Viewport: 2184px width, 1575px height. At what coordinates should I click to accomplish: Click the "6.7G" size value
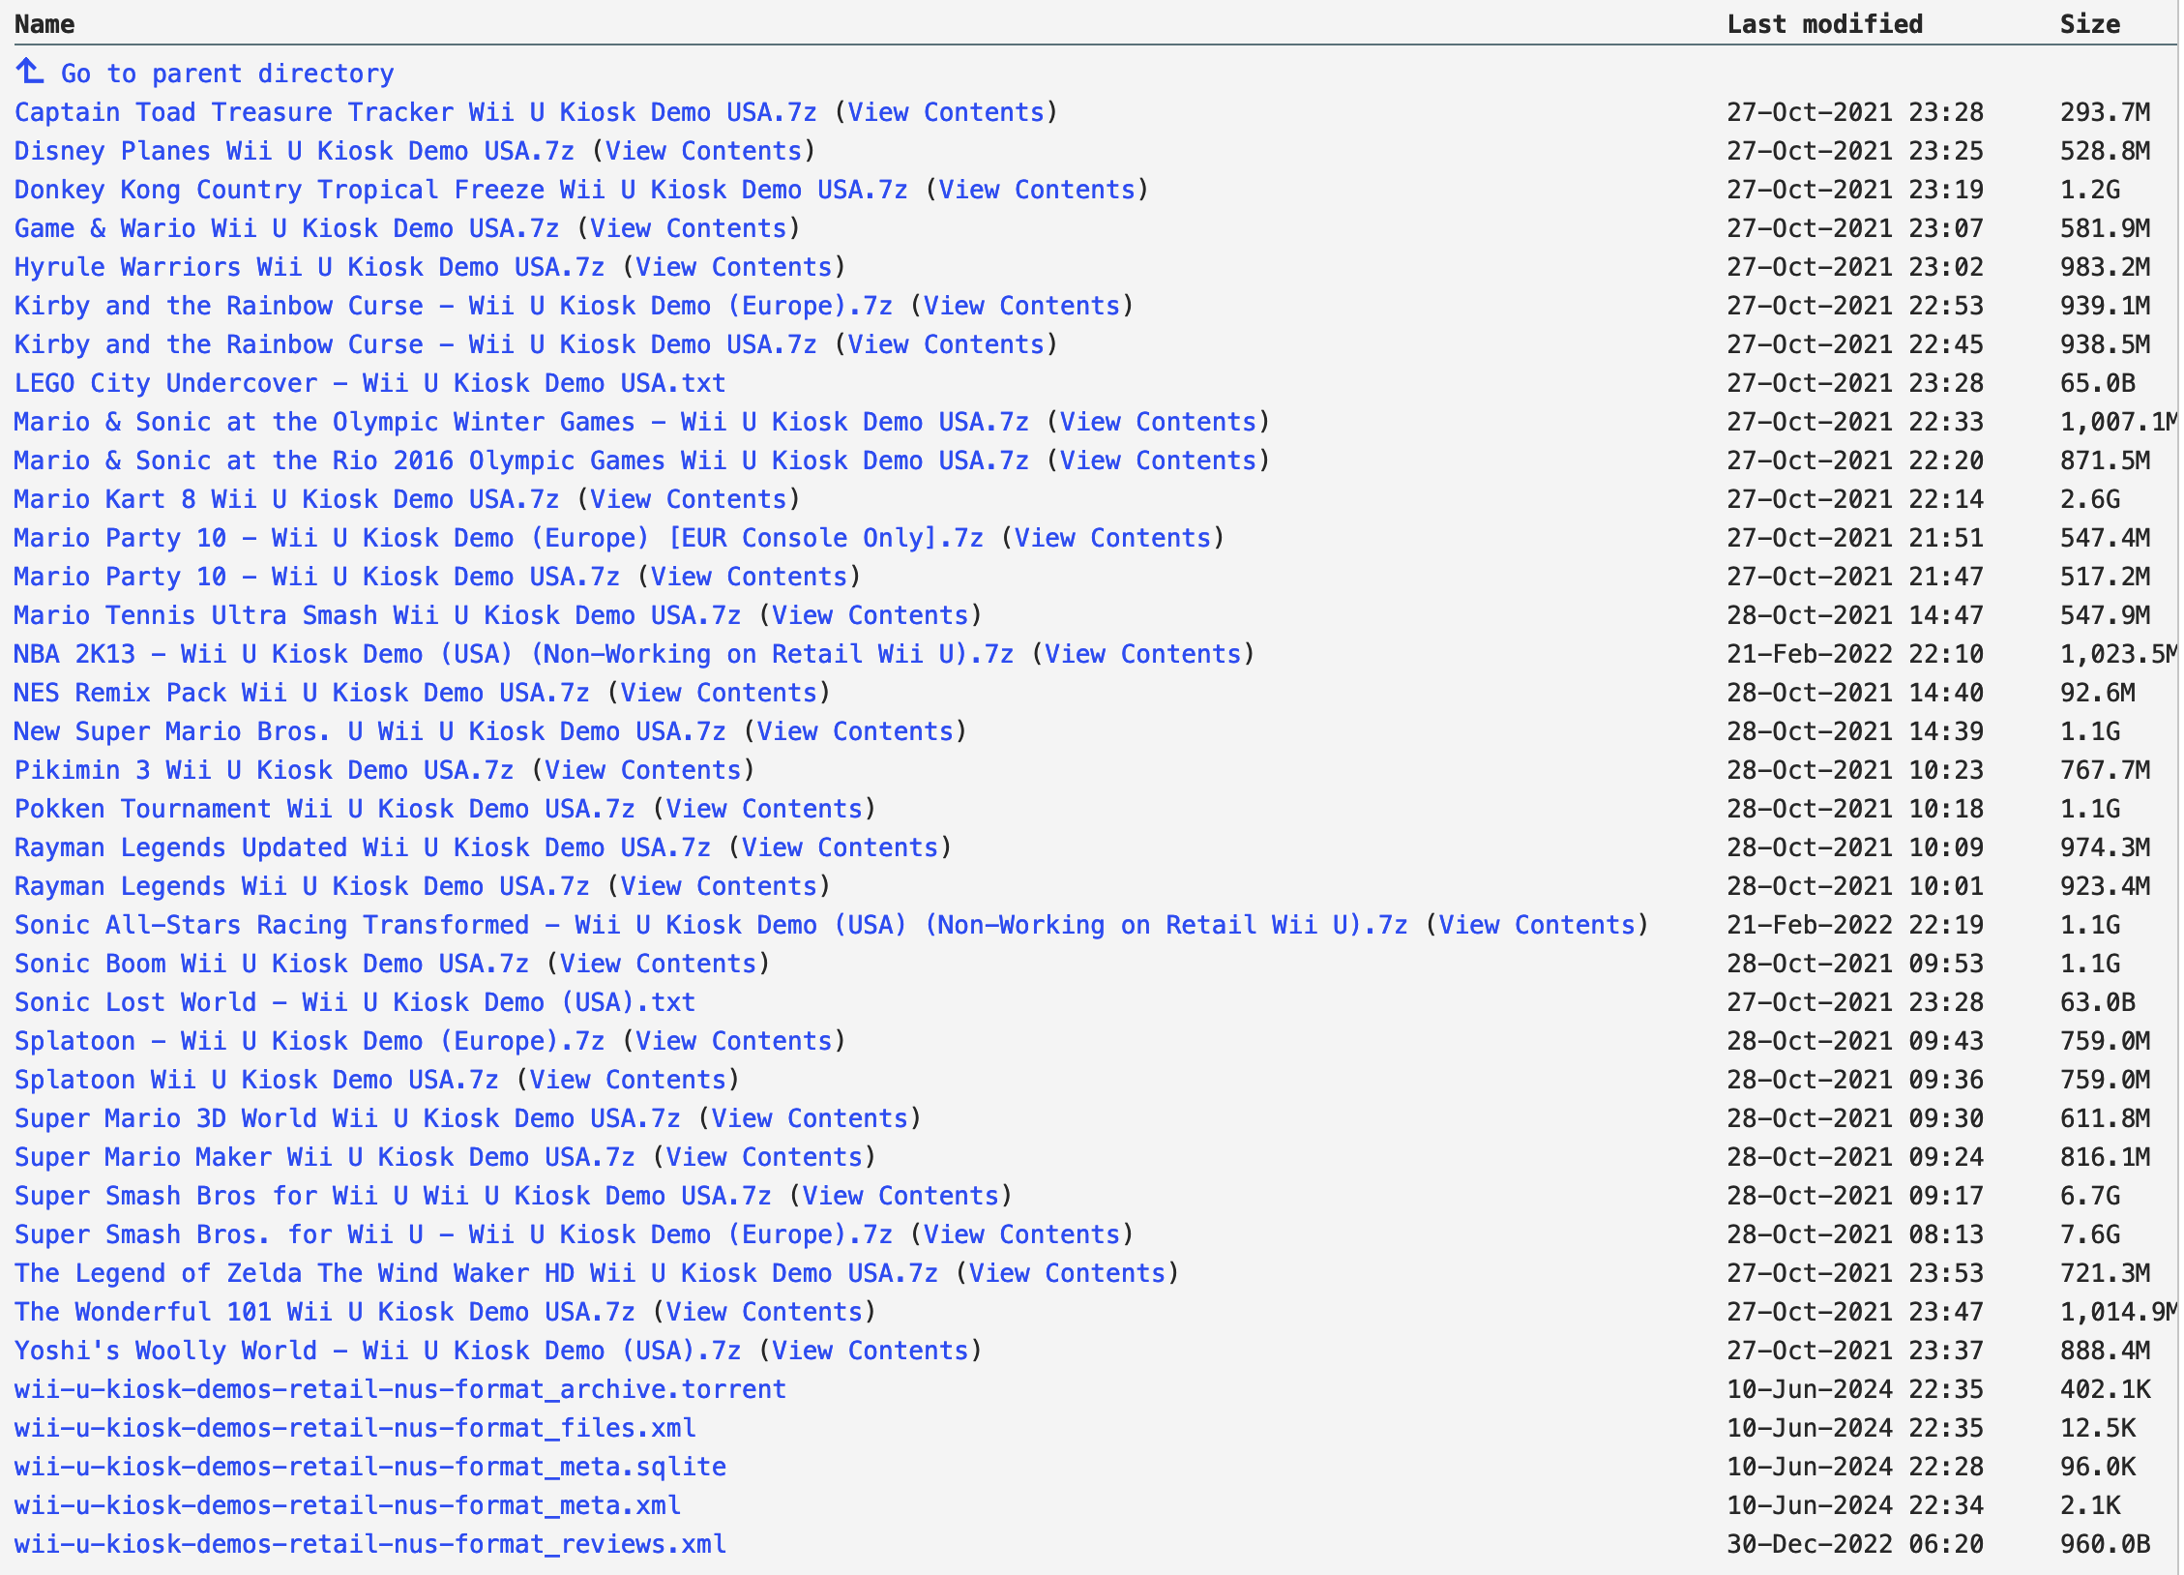tap(2090, 1196)
